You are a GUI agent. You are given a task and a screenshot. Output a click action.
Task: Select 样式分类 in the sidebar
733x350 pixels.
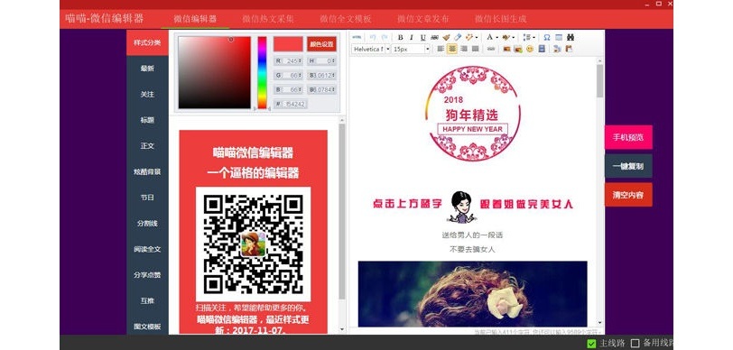pyautogui.click(x=147, y=42)
